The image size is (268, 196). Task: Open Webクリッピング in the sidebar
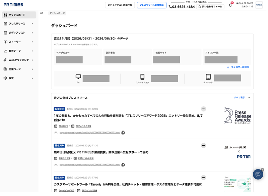19,60
